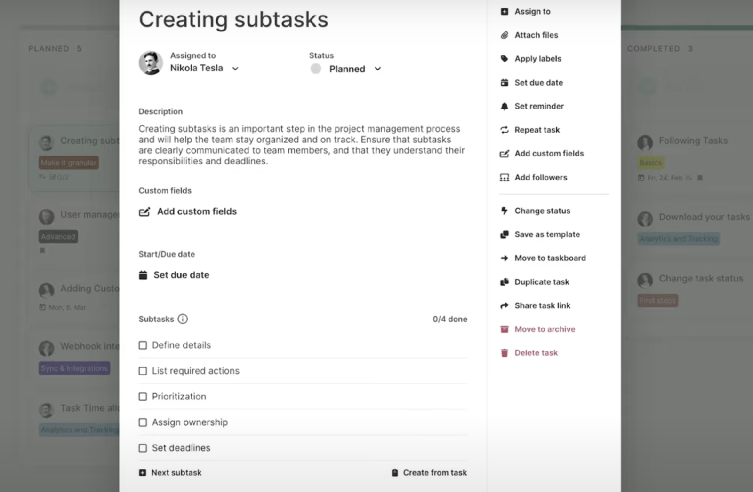
Task: Tick the Prioritization subtask checkbox
Action: click(x=143, y=397)
